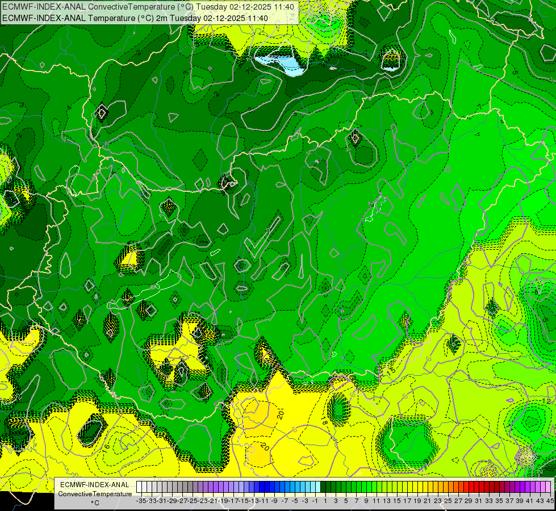Click the pink swatch above the 45 label
The width and height of the screenshot is (556, 511).
[x=548, y=487]
